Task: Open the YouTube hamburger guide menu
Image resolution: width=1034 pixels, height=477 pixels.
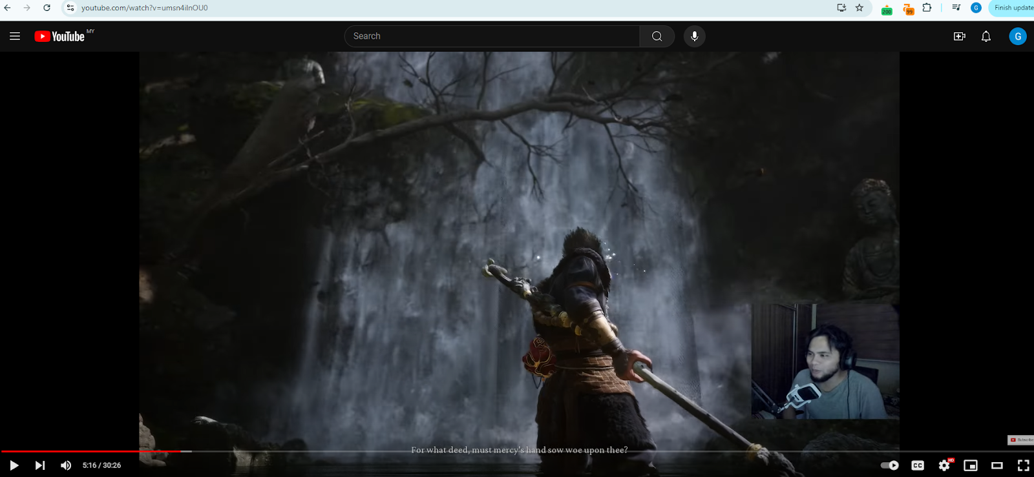Action: coord(15,36)
